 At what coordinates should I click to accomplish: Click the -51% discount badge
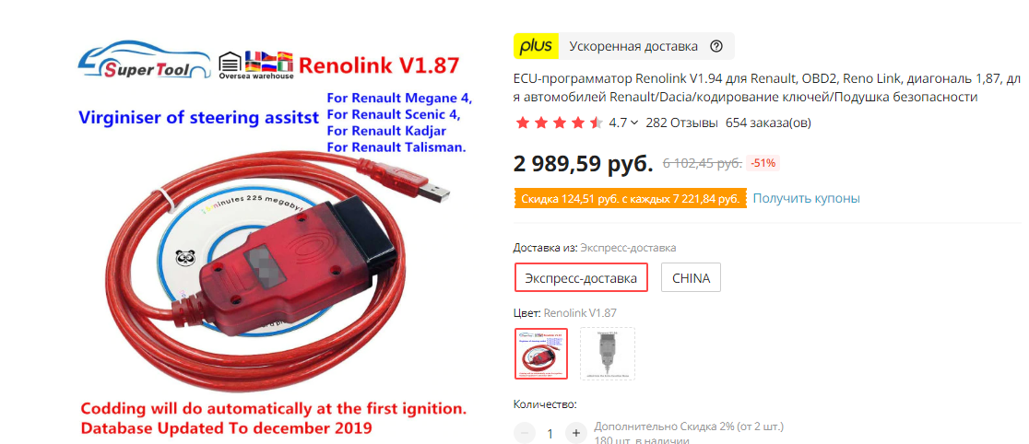pos(763,163)
